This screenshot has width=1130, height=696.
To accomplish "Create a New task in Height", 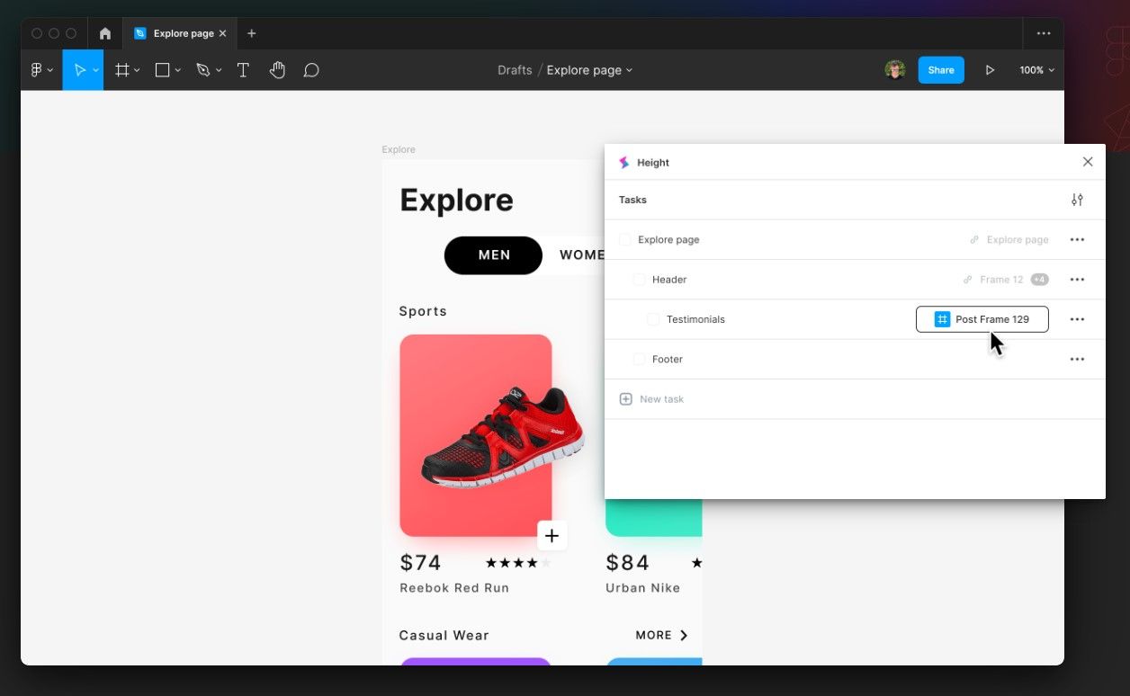I will [651, 398].
